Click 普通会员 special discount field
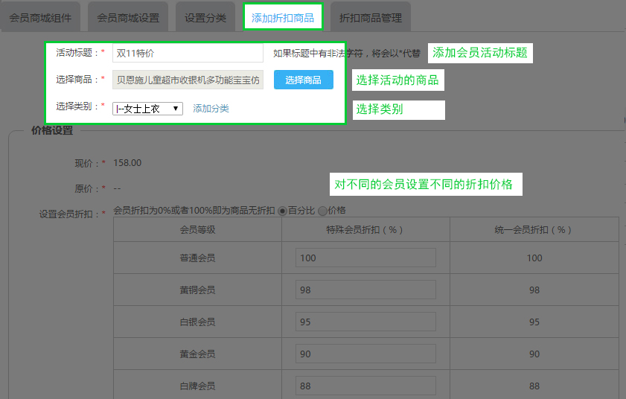This screenshot has width=626, height=399. pyautogui.click(x=365, y=258)
